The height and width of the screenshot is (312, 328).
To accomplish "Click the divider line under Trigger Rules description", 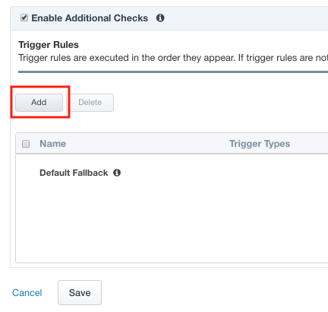I will 173,72.
